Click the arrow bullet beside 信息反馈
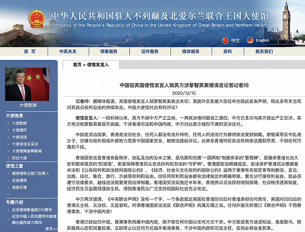Image resolution: width=305 pixels, height=232 pixels. (8, 188)
